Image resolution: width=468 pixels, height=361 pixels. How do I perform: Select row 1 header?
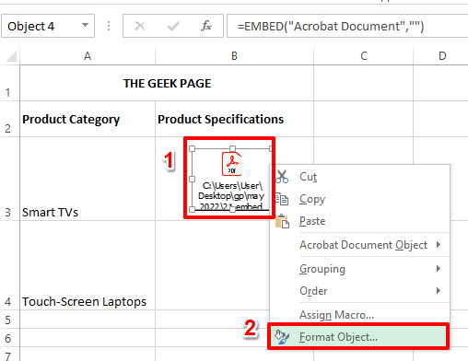(x=10, y=83)
